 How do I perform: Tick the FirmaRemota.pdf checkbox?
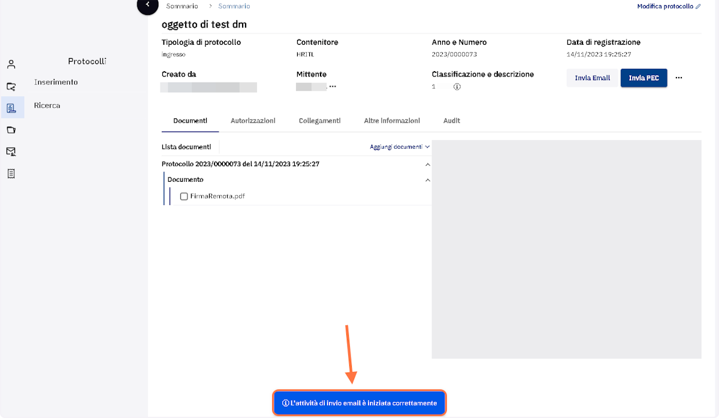click(184, 196)
